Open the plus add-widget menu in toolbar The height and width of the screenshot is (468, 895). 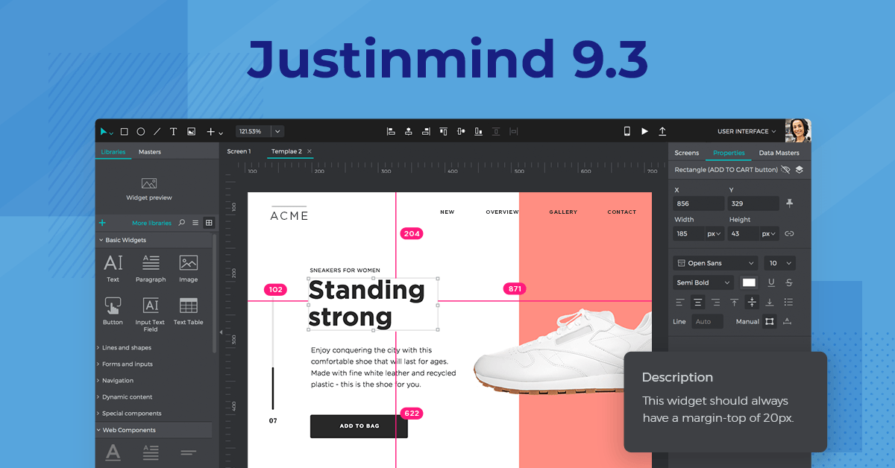click(x=211, y=131)
